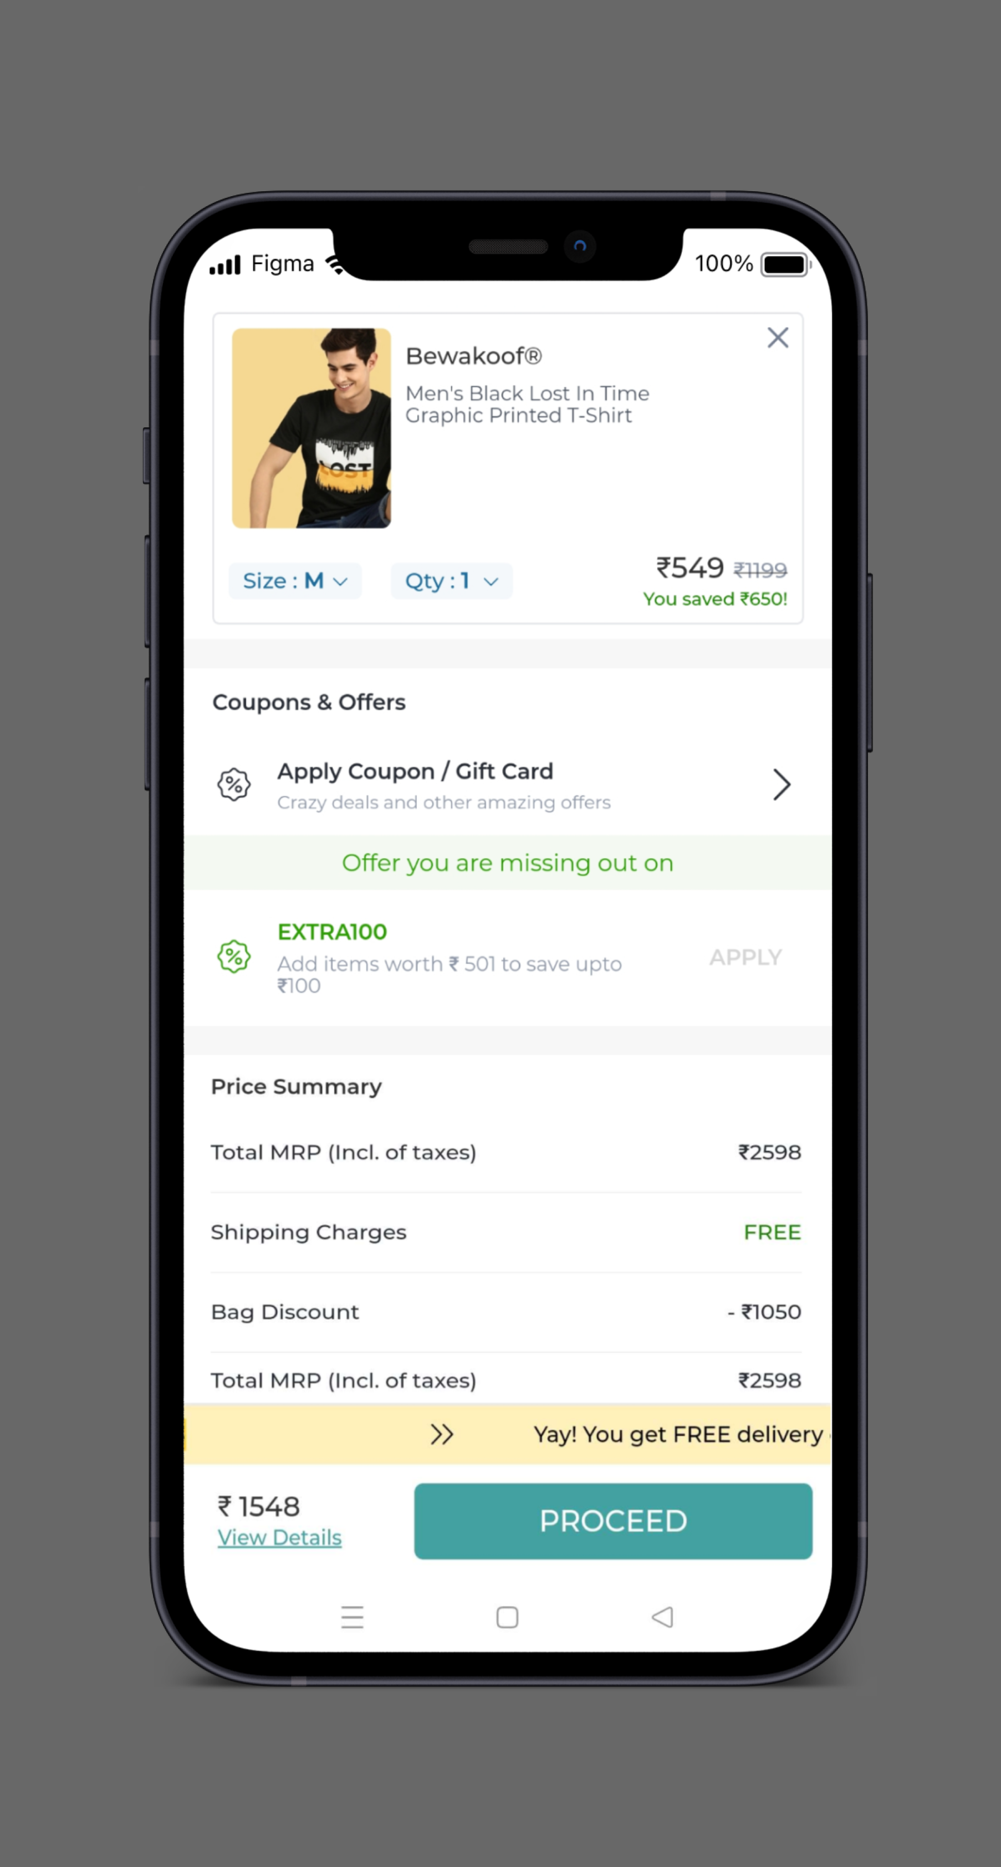Apply the EXTRA100 coupon
The height and width of the screenshot is (1867, 1001).
pos(745,958)
